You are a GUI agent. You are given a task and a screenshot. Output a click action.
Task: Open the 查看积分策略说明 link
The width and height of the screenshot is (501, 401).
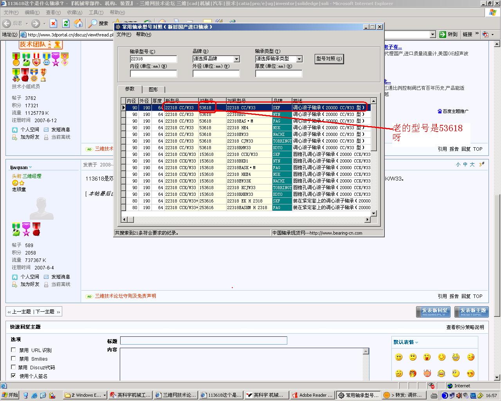[x=465, y=327]
